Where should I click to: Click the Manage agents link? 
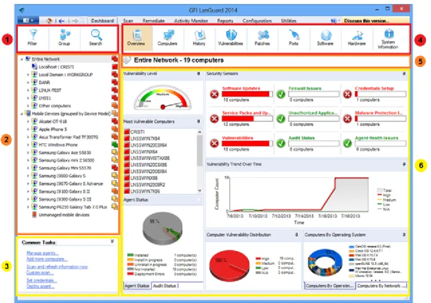click(42, 253)
